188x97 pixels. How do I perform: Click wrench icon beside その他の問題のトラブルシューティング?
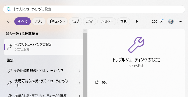tap(10, 71)
